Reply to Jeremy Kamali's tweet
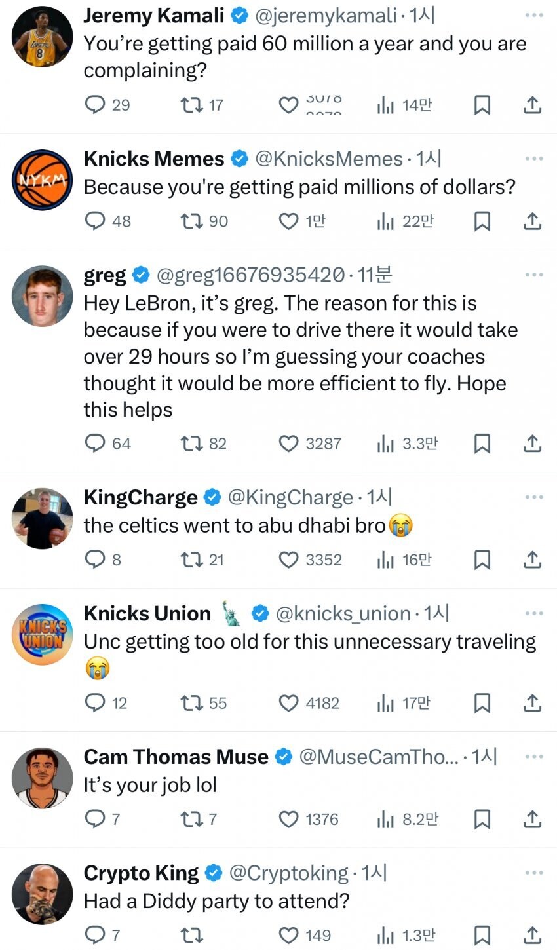This screenshot has height=950, width=557. click(96, 105)
